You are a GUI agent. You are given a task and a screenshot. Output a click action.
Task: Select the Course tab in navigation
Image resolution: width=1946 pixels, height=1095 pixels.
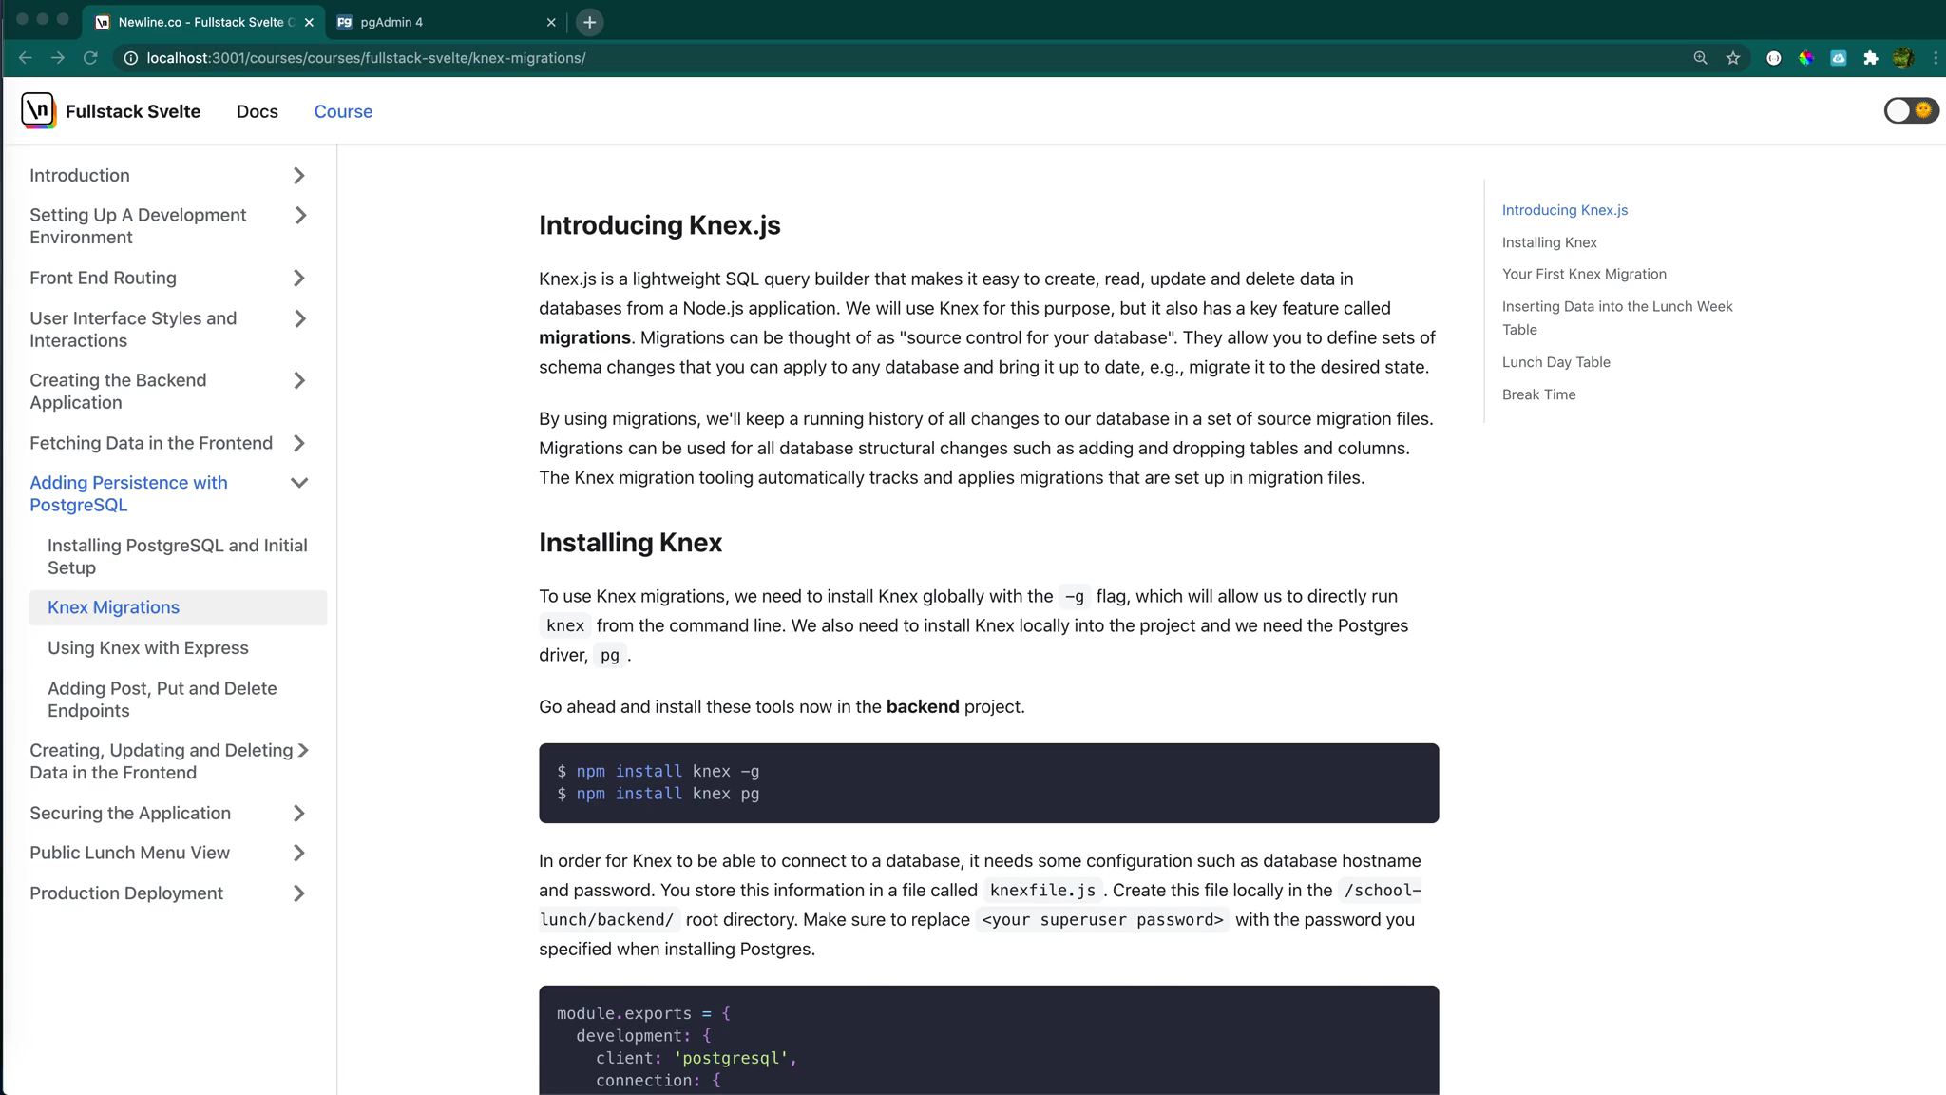click(343, 111)
